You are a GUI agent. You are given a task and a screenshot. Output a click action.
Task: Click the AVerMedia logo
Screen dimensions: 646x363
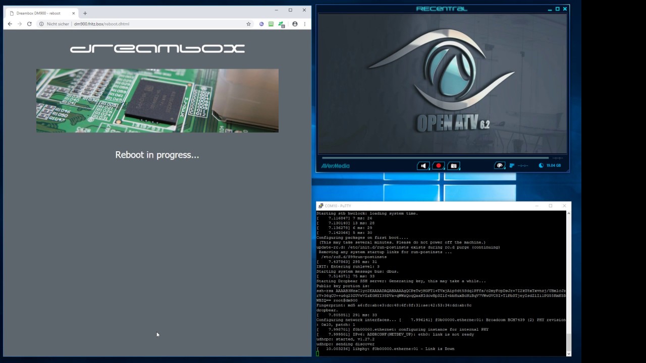pos(335,166)
